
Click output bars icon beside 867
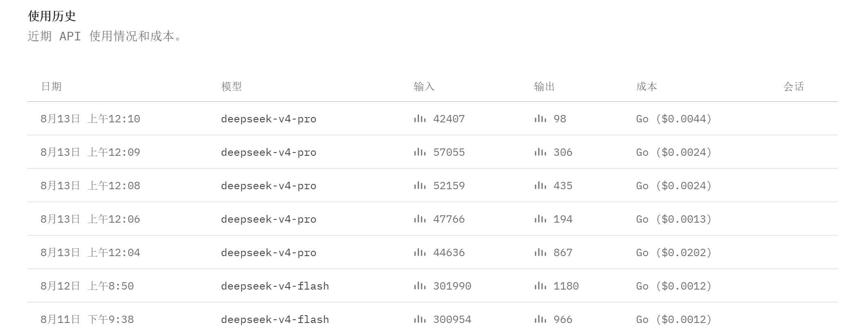coord(540,252)
